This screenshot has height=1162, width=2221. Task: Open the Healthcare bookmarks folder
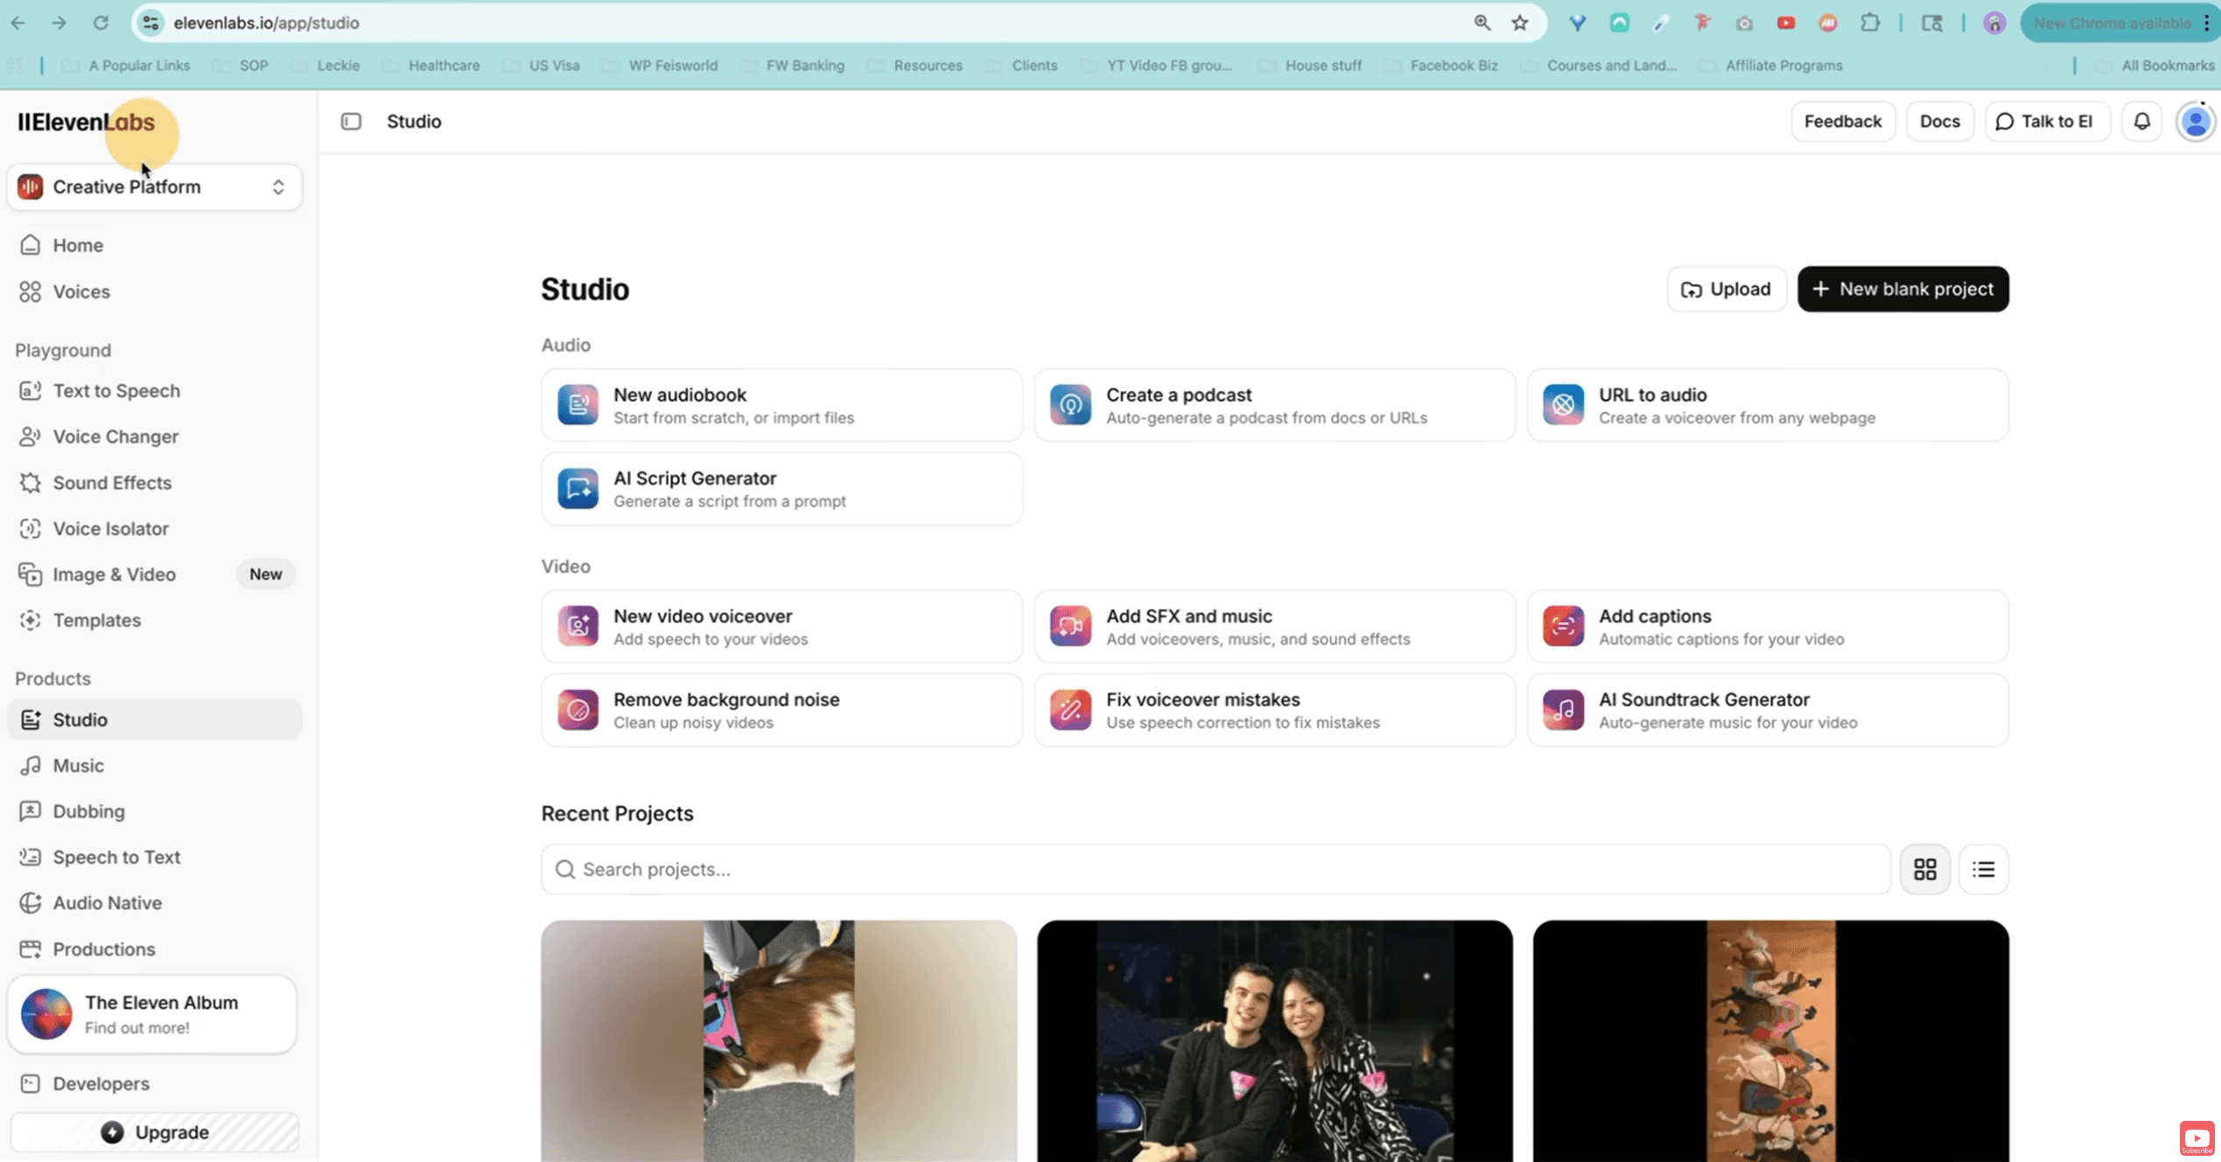pyautogui.click(x=433, y=66)
